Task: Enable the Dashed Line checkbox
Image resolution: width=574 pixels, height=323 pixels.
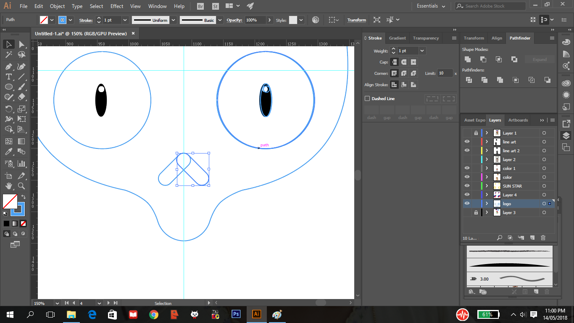Action: (367, 98)
